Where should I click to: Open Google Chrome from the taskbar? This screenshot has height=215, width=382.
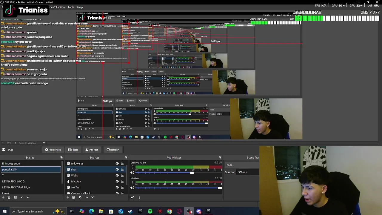point(170,211)
